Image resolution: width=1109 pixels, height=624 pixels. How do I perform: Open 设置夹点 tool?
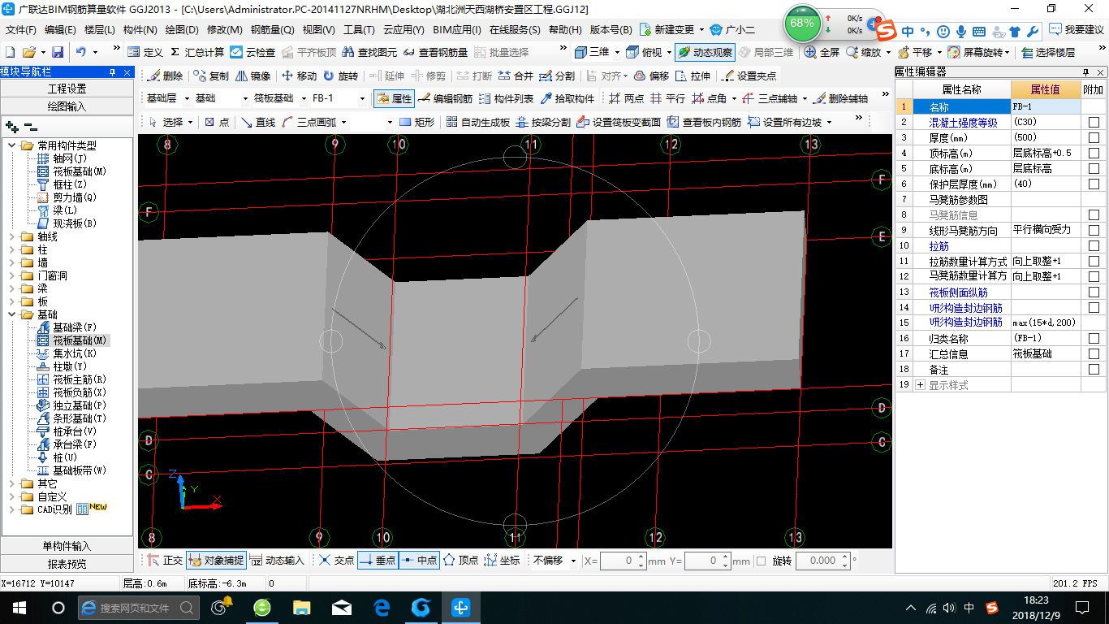749,76
